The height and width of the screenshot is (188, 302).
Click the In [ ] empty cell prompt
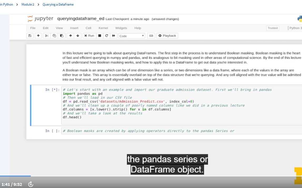coord(52,131)
